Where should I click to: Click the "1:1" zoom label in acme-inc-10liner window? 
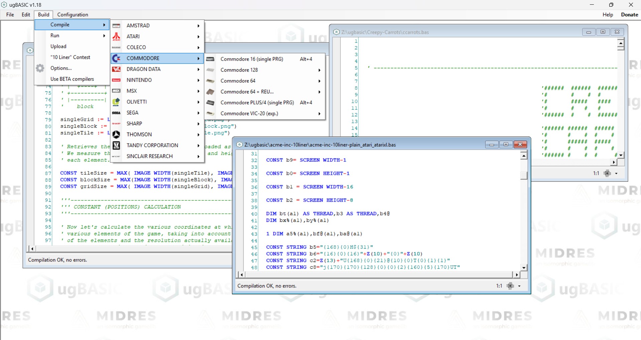[499, 286]
